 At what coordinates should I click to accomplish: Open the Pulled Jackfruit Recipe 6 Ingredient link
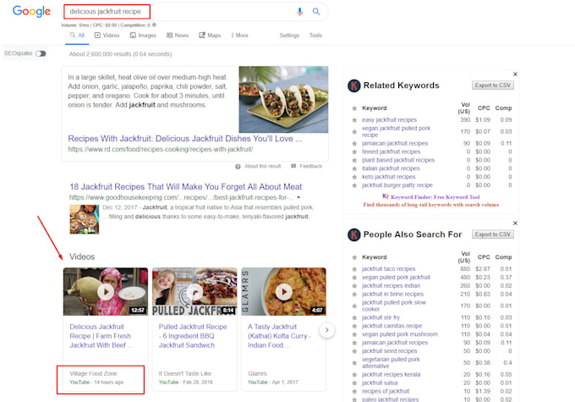coord(193,336)
